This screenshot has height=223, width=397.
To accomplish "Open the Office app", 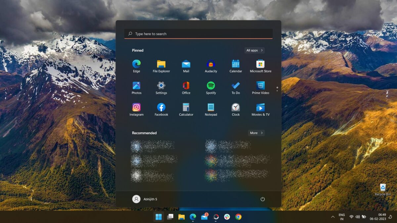I will tap(186, 88).
